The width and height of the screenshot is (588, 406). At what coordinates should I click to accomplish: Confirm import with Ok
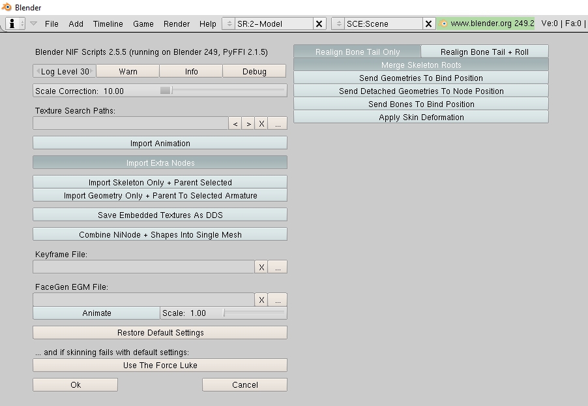pyautogui.click(x=76, y=384)
